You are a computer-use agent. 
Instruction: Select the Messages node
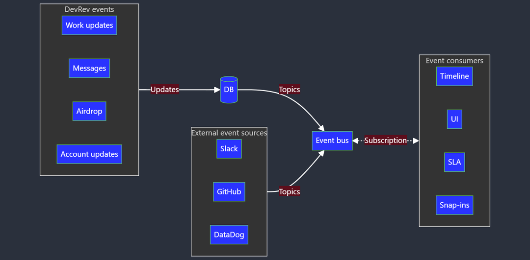pyautogui.click(x=89, y=68)
